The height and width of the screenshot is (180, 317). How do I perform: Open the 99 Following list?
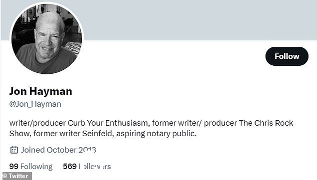tap(31, 167)
